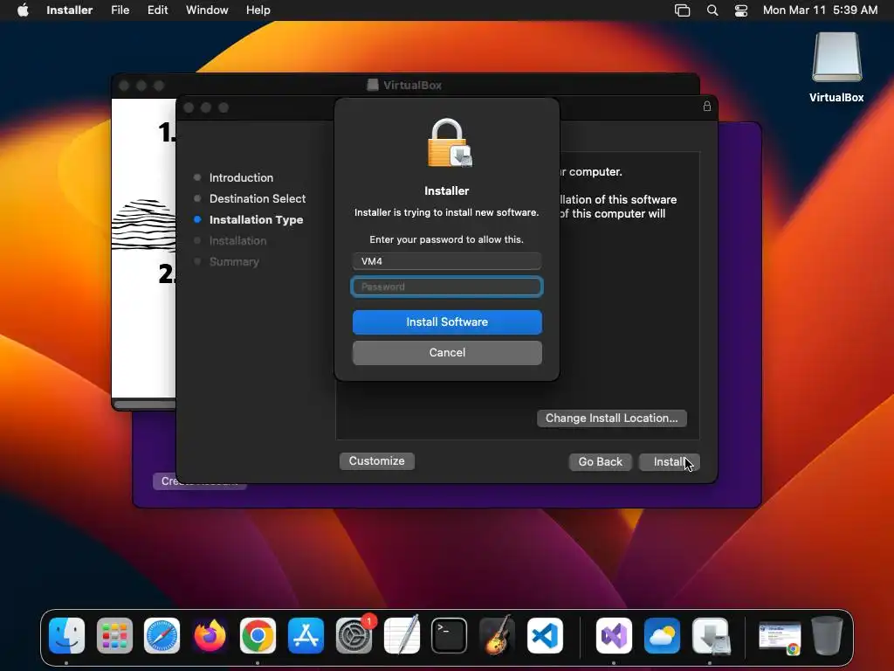Open System Settings from the dock
894x671 pixels.
pyautogui.click(x=354, y=636)
